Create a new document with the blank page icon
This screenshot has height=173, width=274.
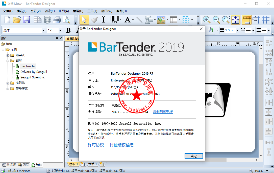(7, 20)
